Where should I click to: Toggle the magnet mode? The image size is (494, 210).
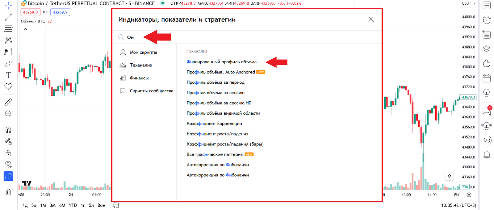tap(8, 130)
